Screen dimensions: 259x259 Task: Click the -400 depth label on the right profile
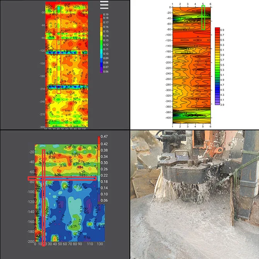168,118
